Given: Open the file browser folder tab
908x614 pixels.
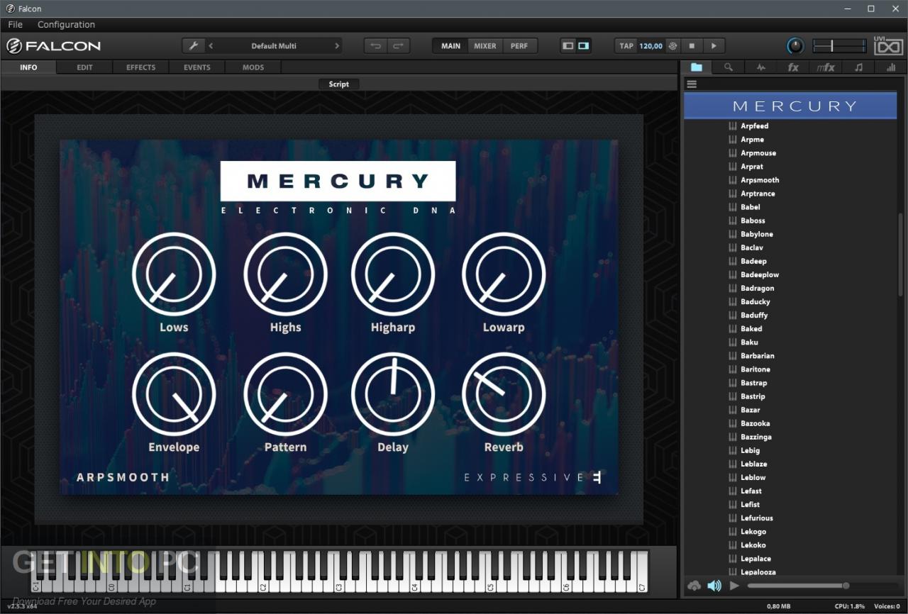Looking at the screenshot, I should point(697,67).
